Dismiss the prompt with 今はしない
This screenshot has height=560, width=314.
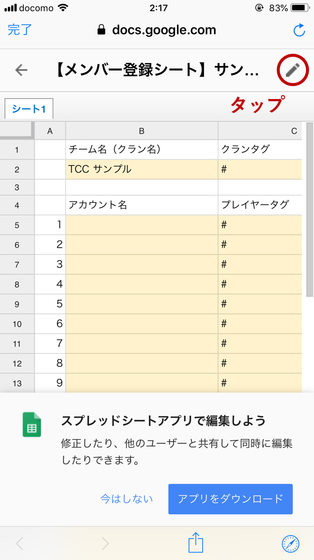tap(127, 499)
